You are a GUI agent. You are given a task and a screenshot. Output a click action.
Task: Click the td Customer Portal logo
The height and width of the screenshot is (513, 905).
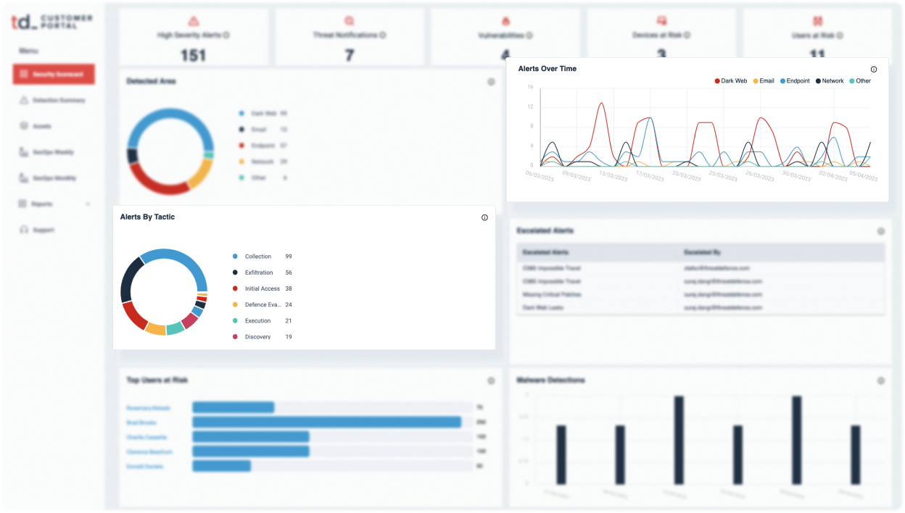pyautogui.click(x=51, y=21)
